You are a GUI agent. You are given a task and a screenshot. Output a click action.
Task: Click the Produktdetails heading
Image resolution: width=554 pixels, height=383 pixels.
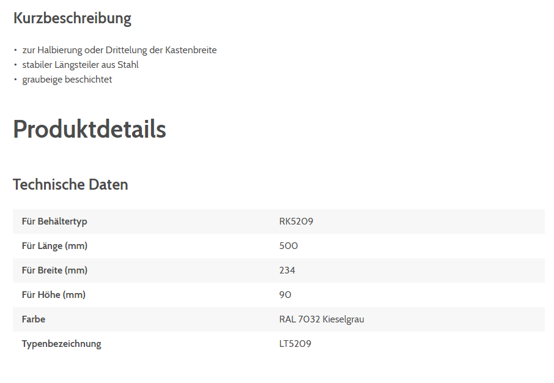(x=89, y=129)
